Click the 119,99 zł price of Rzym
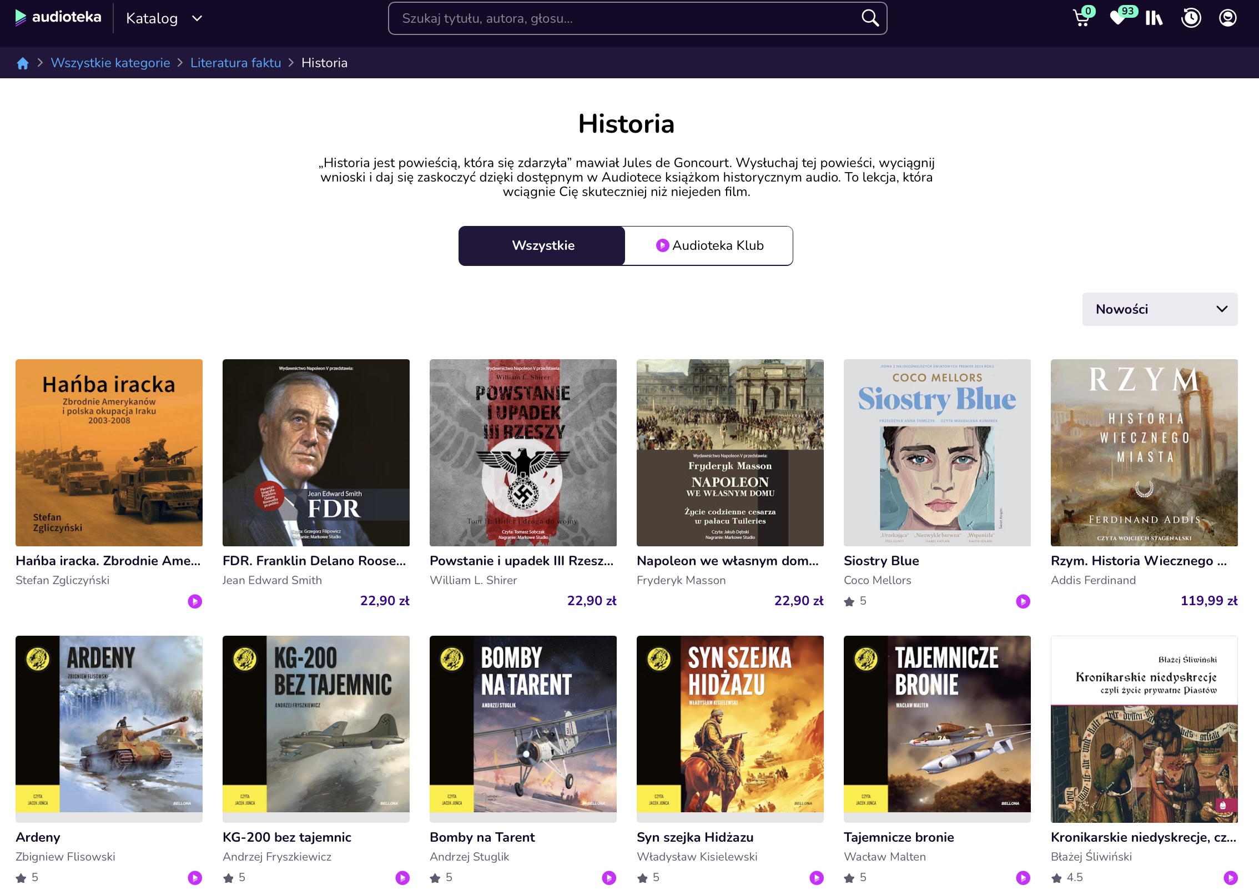The image size is (1259, 895). [1208, 601]
